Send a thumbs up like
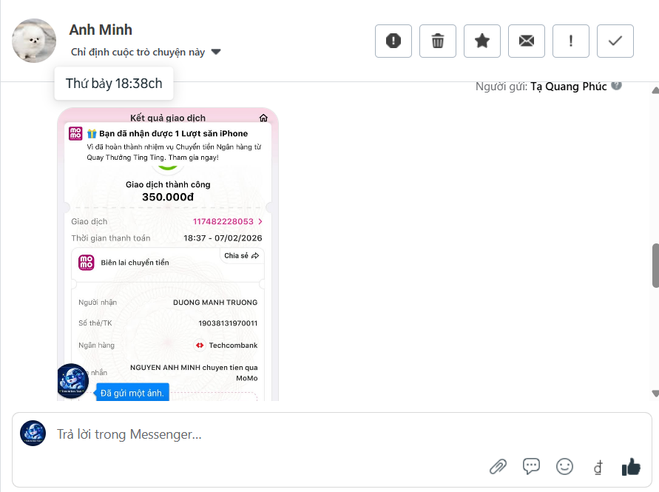The image size is (659, 492). [x=631, y=465]
